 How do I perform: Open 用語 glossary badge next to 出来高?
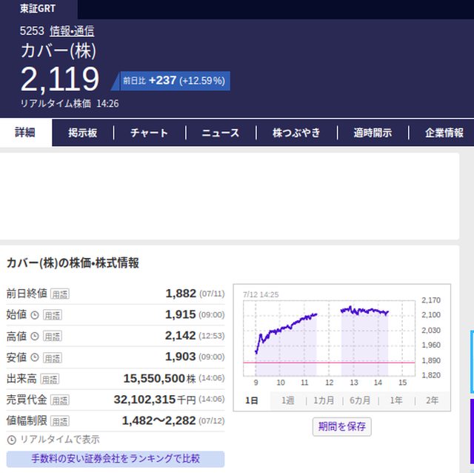50,379
